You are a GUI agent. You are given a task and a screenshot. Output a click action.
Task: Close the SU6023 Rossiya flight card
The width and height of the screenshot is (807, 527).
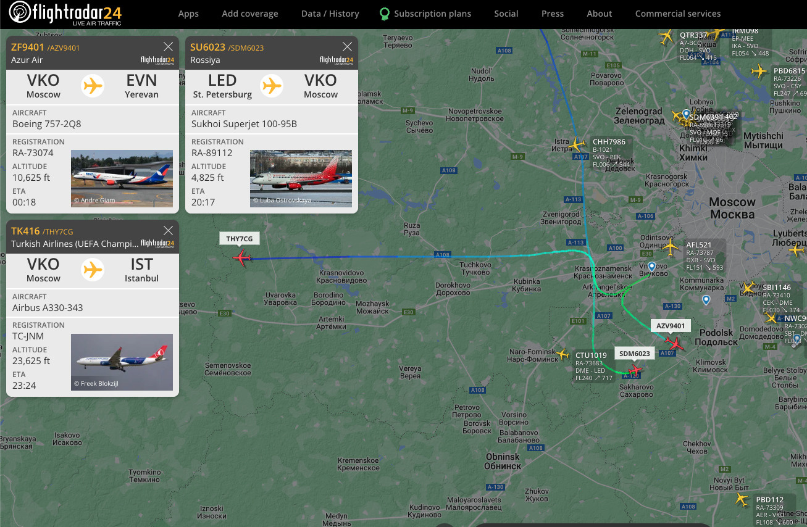click(x=347, y=46)
